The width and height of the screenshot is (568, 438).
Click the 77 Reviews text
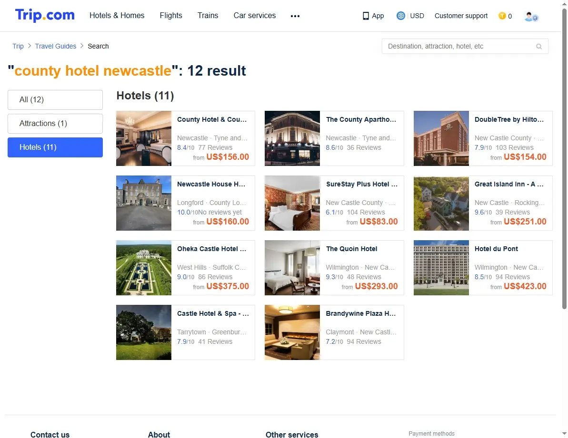click(215, 147)
